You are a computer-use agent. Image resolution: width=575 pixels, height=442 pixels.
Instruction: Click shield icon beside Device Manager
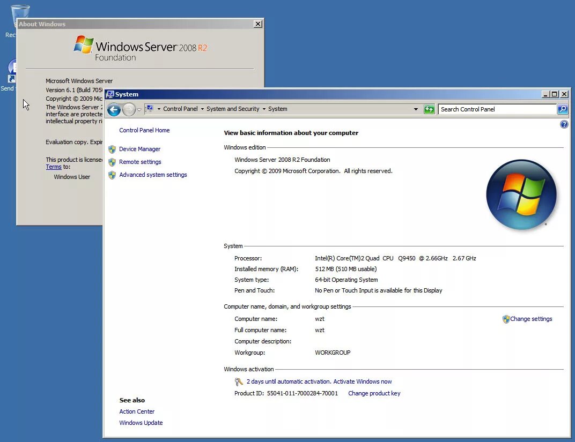click(x=112, y=149)
